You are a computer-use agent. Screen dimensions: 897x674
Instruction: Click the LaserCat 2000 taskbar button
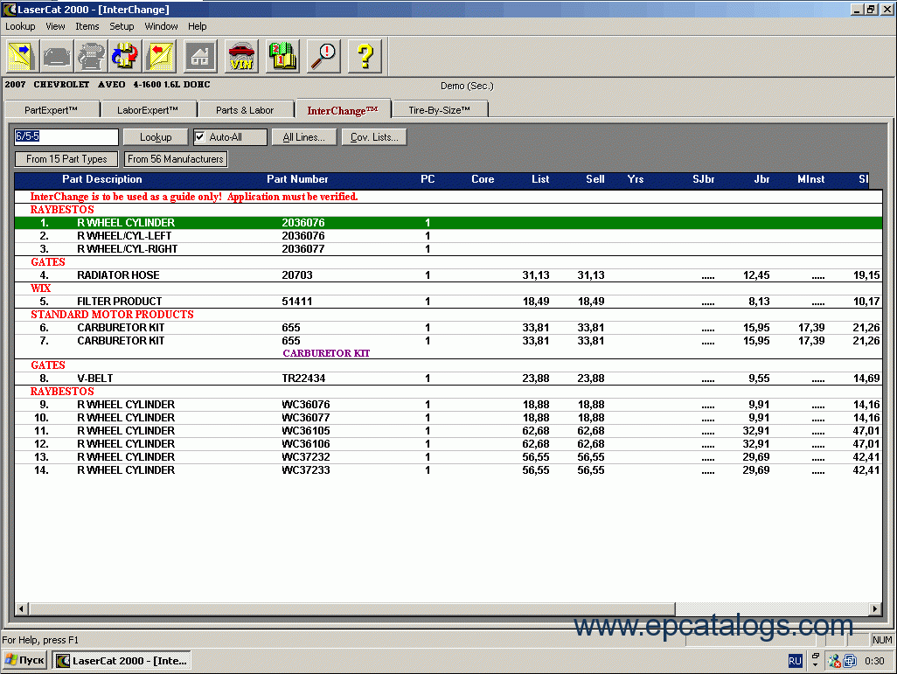122,660
